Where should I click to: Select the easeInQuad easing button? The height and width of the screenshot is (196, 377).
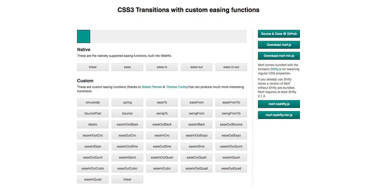[x=93, y=179]
